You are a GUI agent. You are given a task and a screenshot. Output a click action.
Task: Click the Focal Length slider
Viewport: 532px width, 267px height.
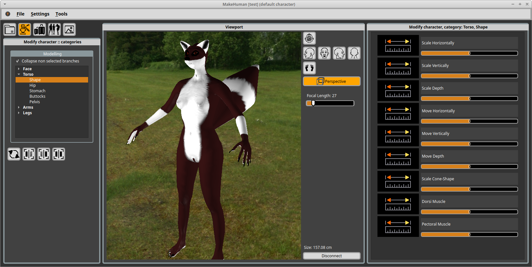pos(330,103)
